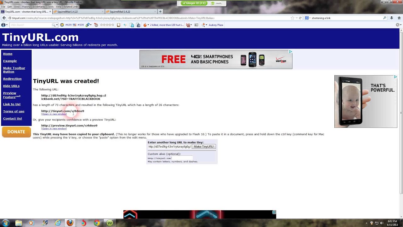Open Make Toolbar Button link
The height and width of the screenshot is (227, 403).
point(14,70)
